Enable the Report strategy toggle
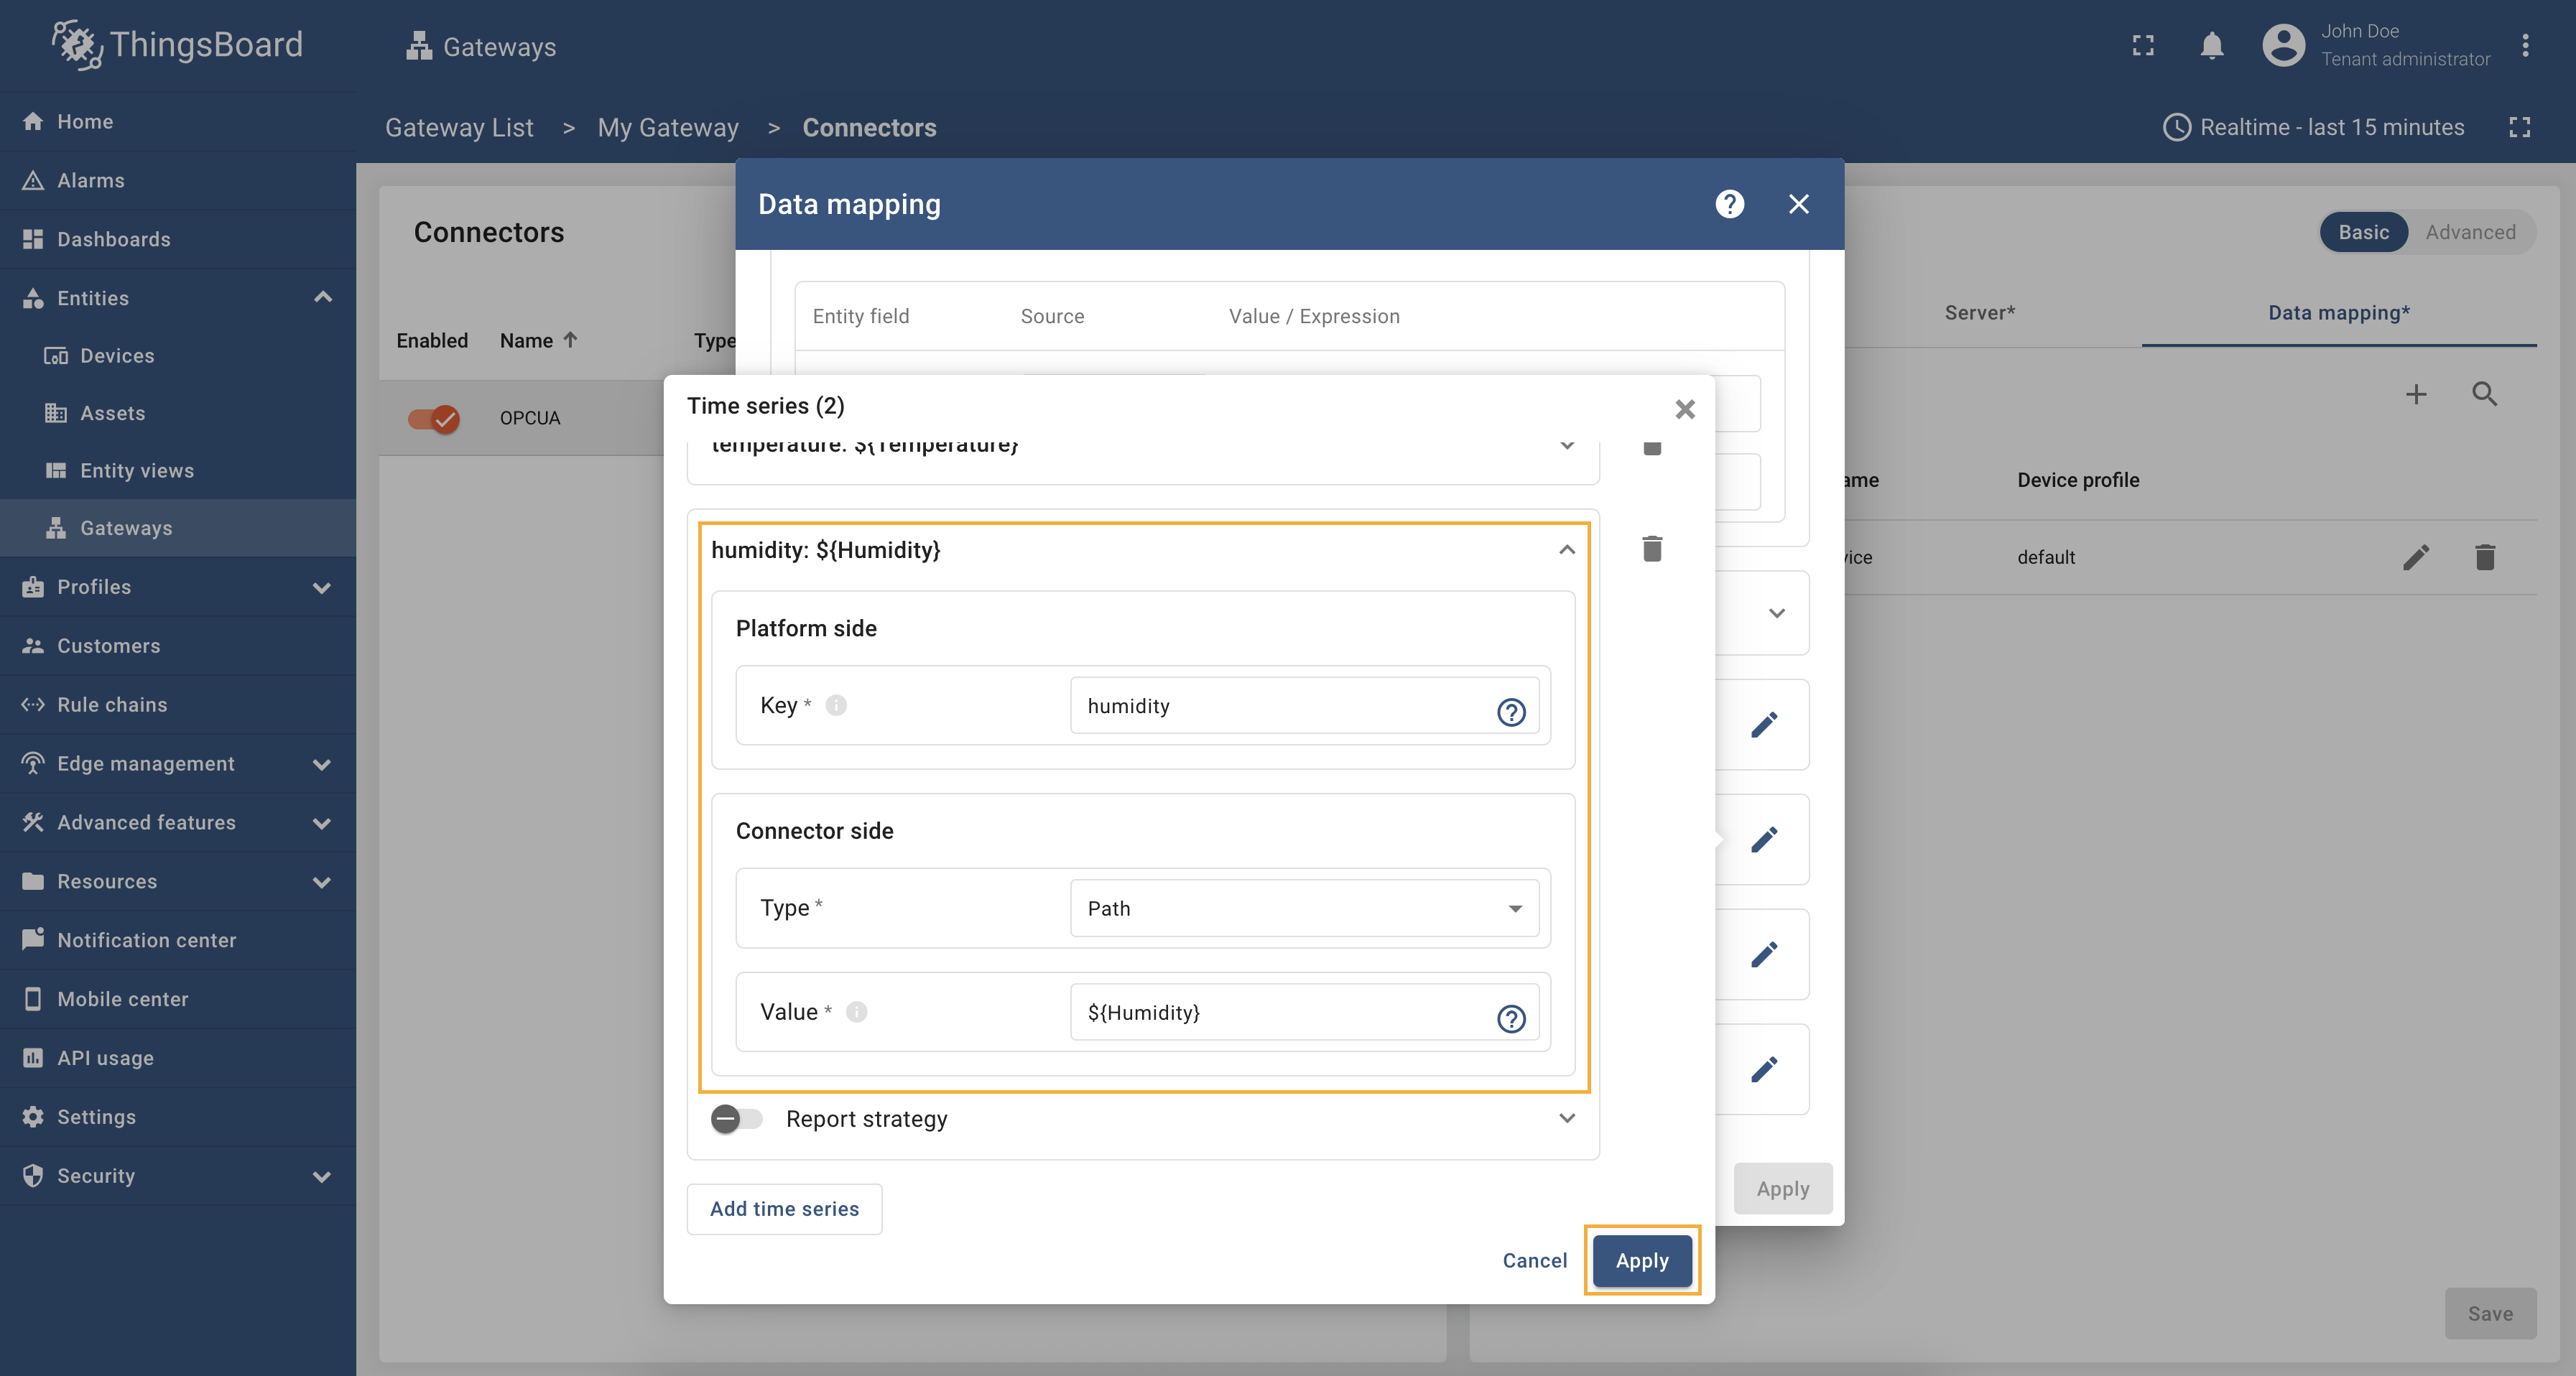This screenshot has height=1376, width=2576. pos(737,1119)
